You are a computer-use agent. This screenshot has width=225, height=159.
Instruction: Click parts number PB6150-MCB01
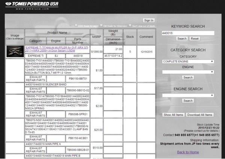click(78, 138)
